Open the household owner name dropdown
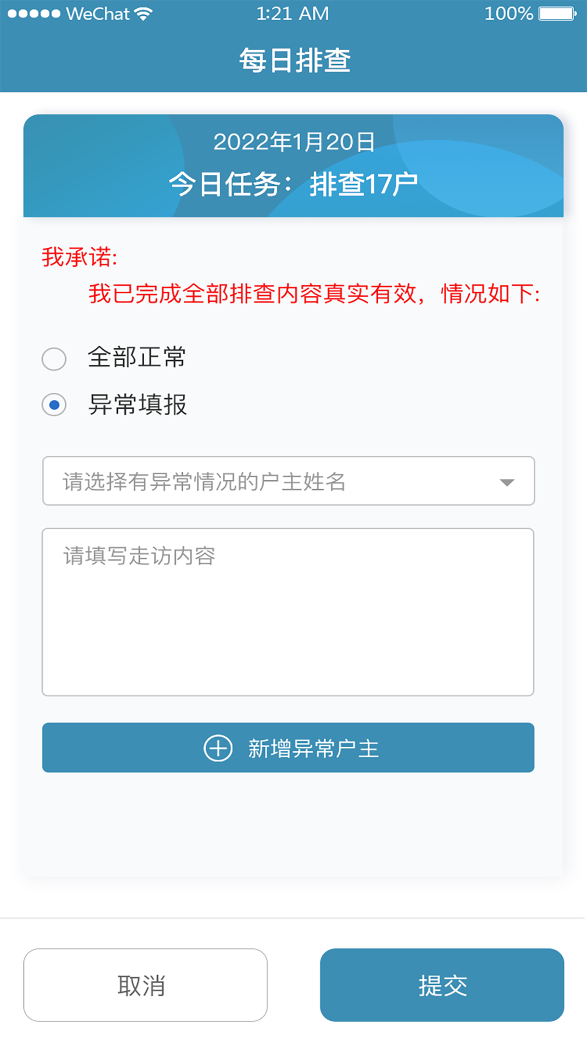Screen dimensions: 587x1043 pos(288,481)
